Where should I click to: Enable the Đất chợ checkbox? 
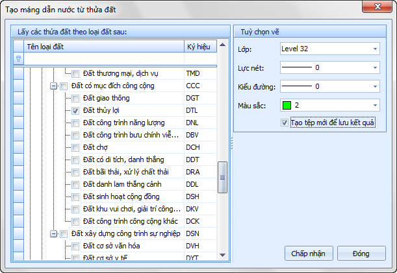click(x=75, y=148)
